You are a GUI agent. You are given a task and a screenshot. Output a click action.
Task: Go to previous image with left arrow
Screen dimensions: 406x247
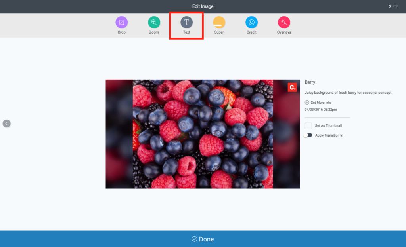(6, 123)
